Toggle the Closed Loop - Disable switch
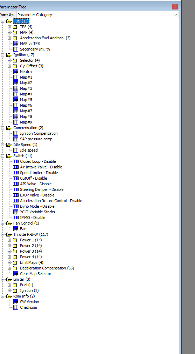The width and height of the screenshot is (195, 354). click(x=16, y=161)
